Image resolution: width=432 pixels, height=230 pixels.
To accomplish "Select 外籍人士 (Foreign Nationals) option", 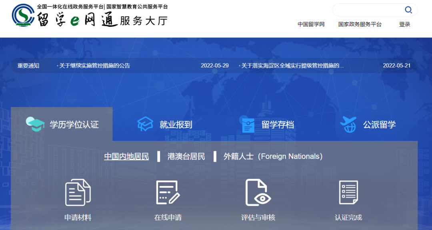I will tap(273, 157).
